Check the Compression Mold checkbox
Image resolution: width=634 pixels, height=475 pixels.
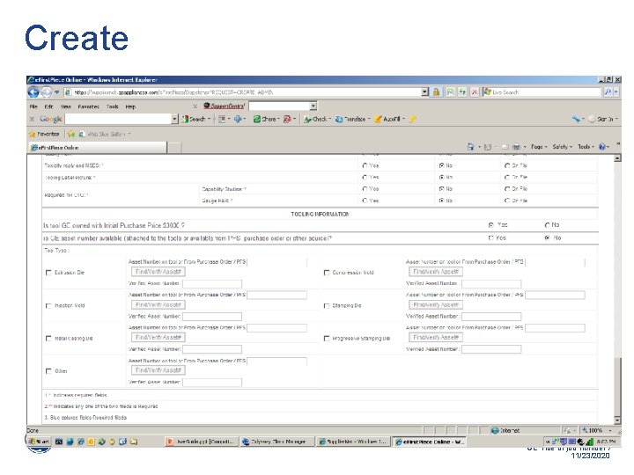(327, 273)
